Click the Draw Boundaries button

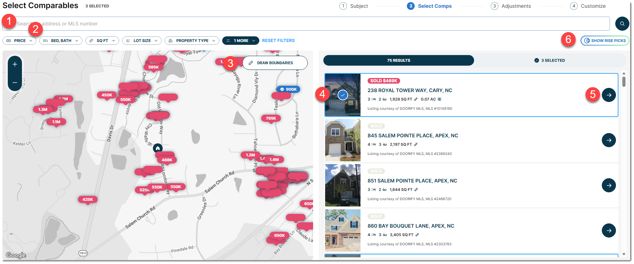275,63
